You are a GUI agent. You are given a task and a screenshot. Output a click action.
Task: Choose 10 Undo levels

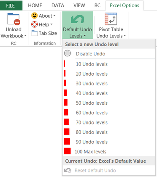pos(109,64)
